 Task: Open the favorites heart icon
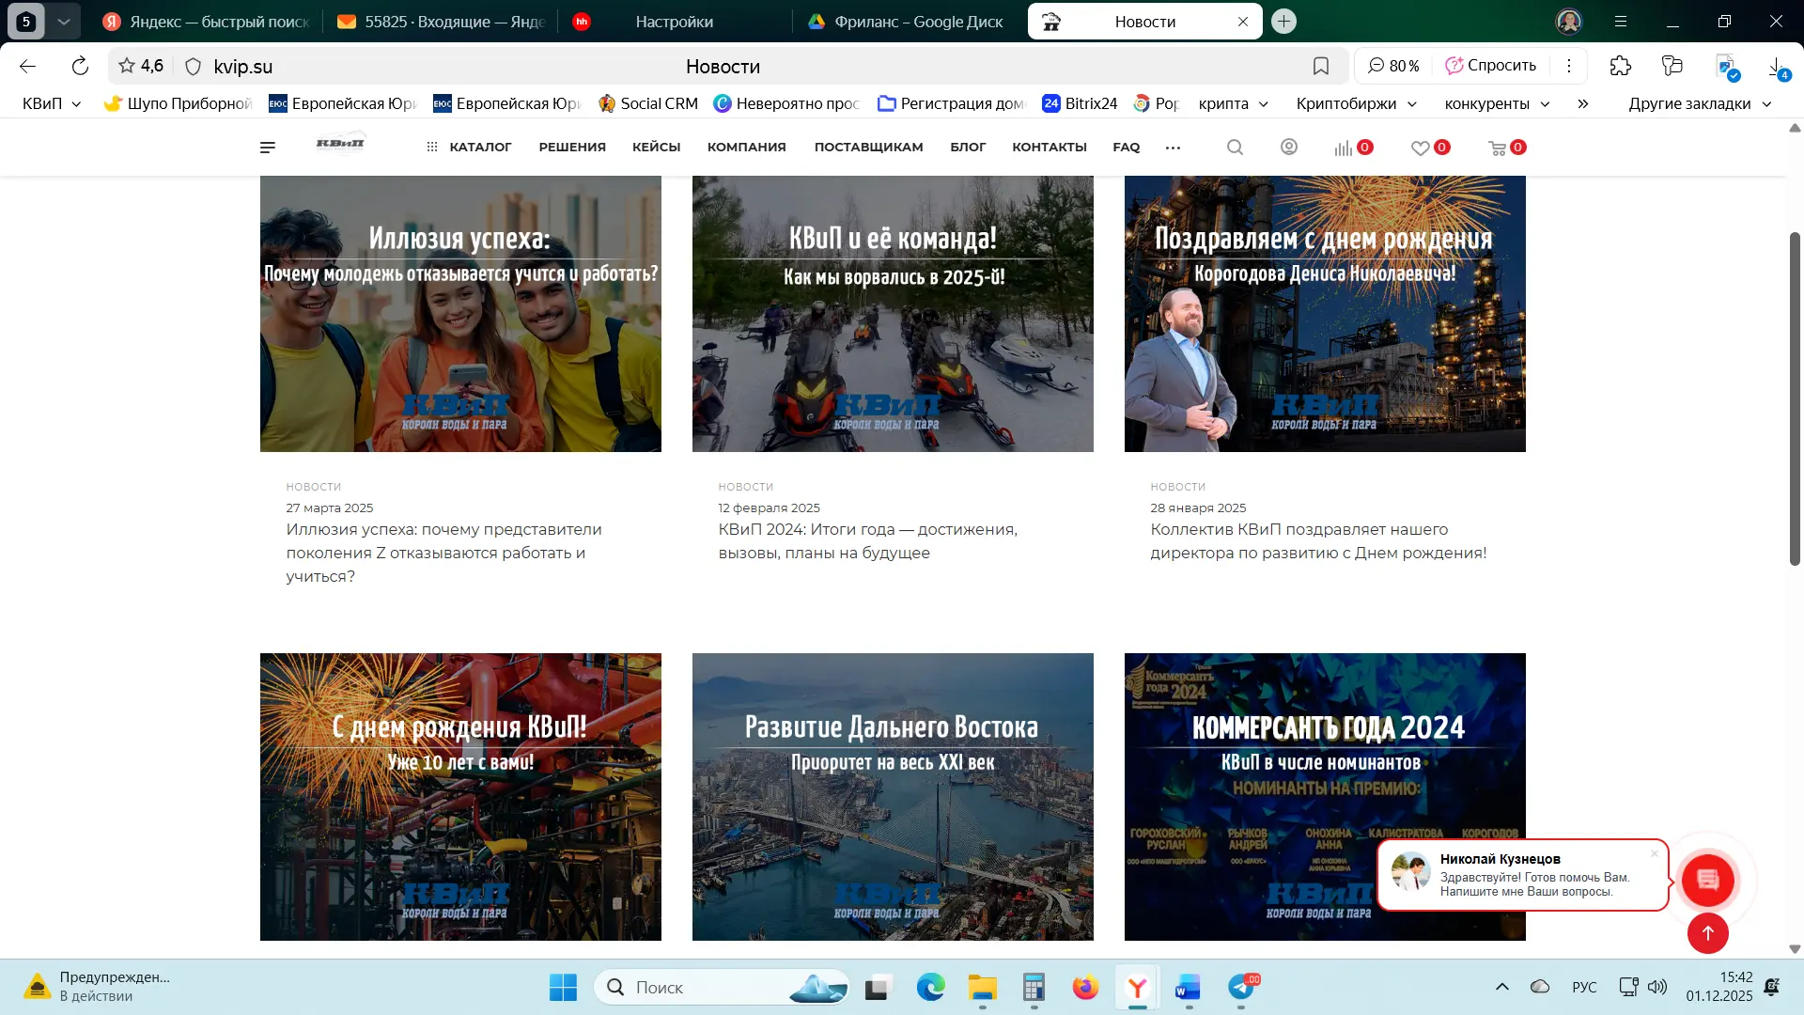1421,148
